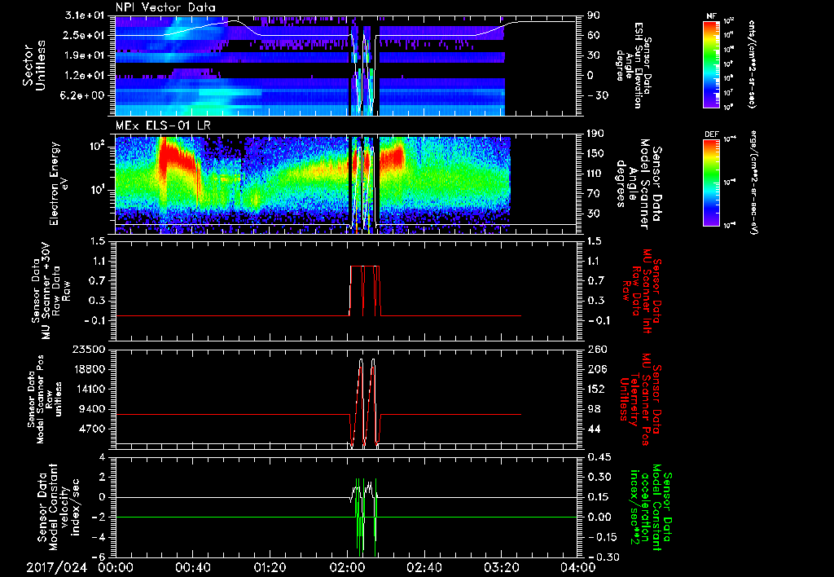Click the '60' sun elevation axis value
Image resolution: width=834 pixels, height=577 pixels.
pos(594,35)
